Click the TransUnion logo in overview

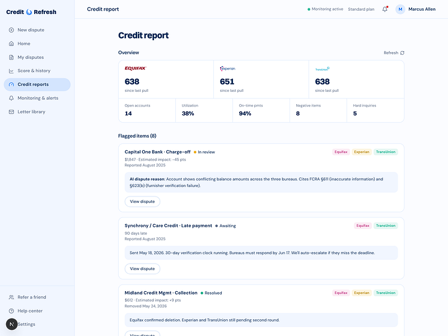click(323, 69)
